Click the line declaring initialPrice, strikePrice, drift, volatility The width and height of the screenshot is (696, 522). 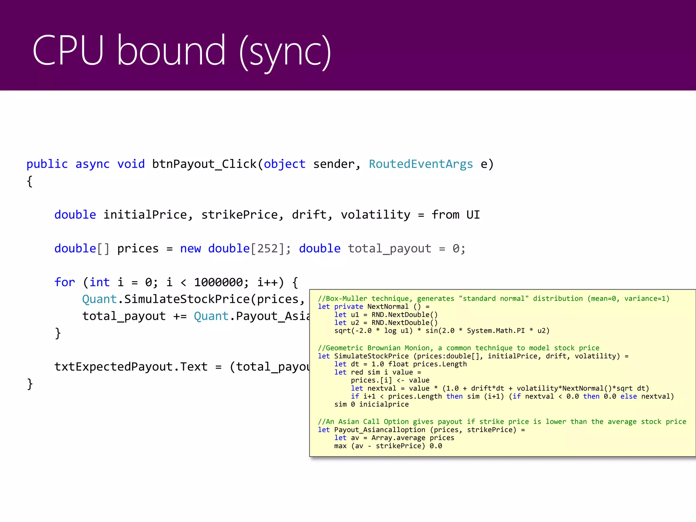point(267,215)
